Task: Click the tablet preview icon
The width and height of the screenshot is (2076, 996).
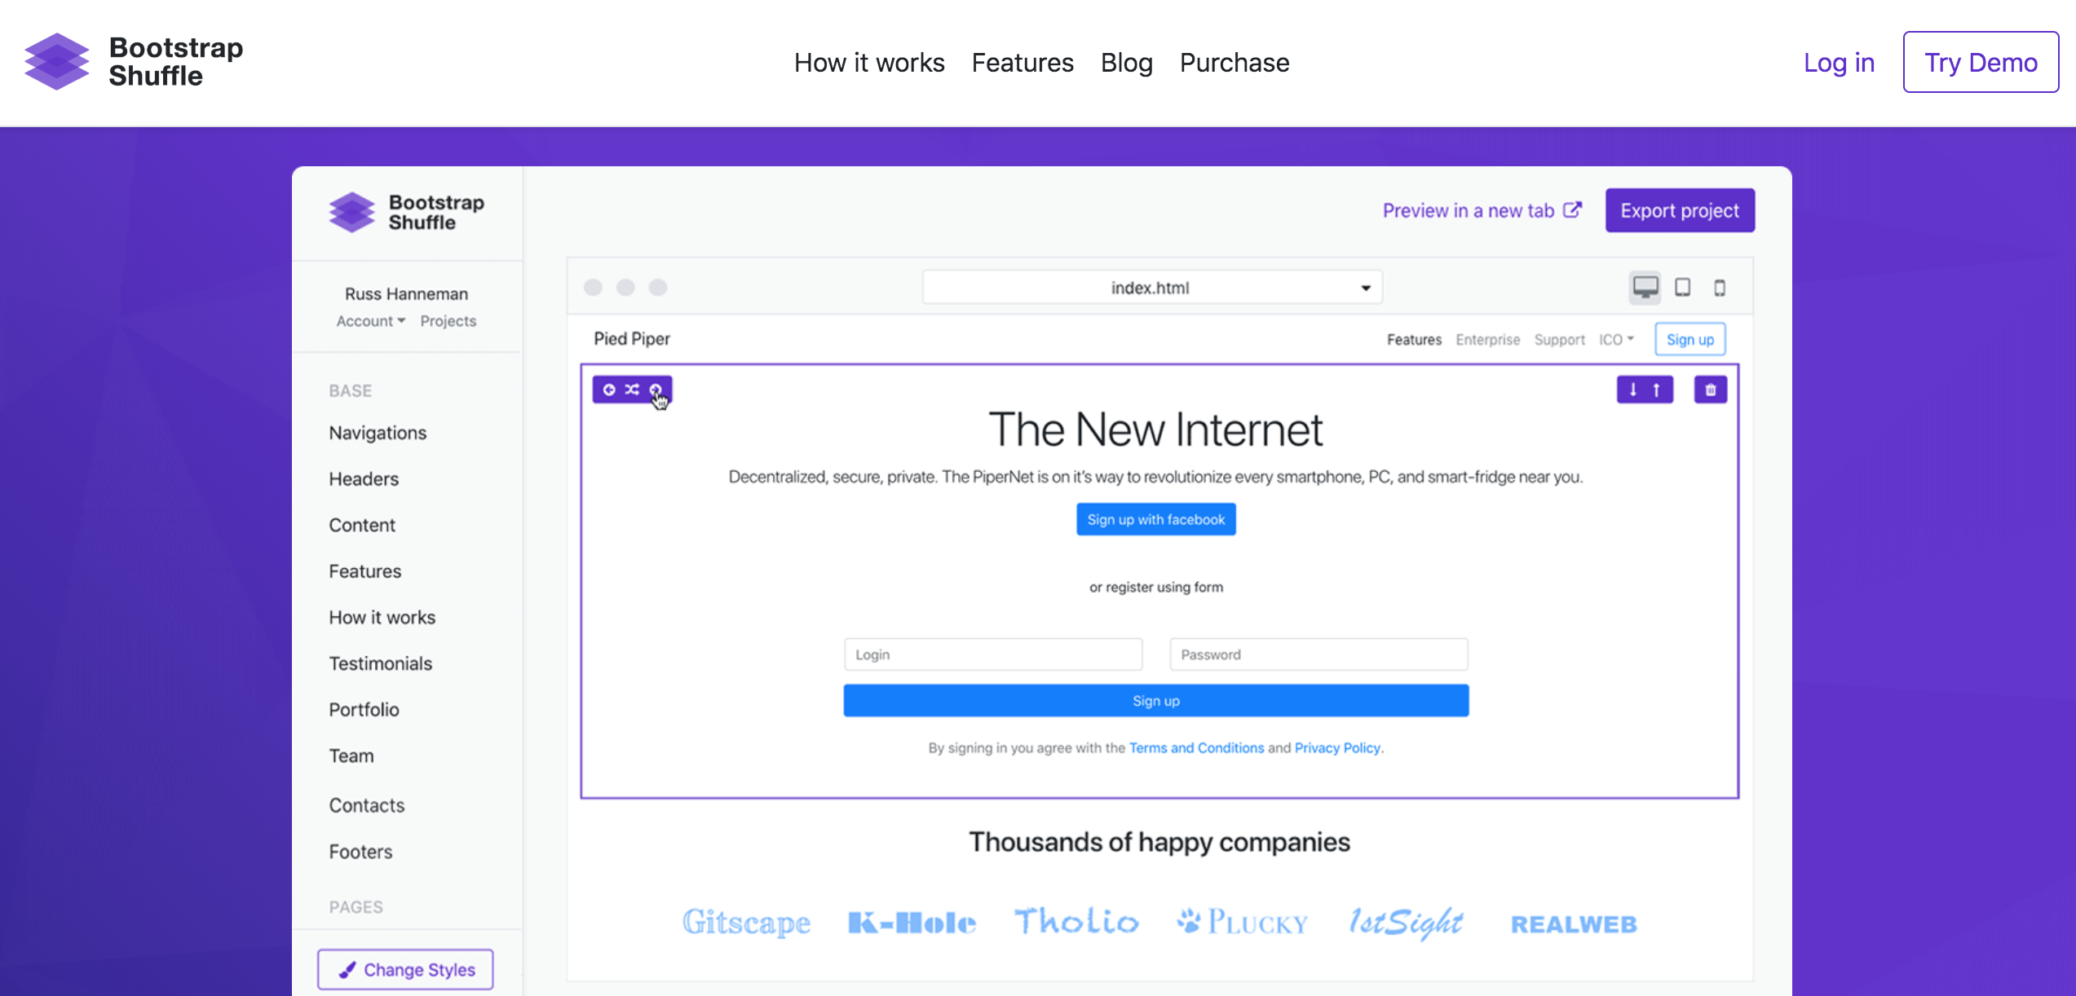Action: (1683, 287)
